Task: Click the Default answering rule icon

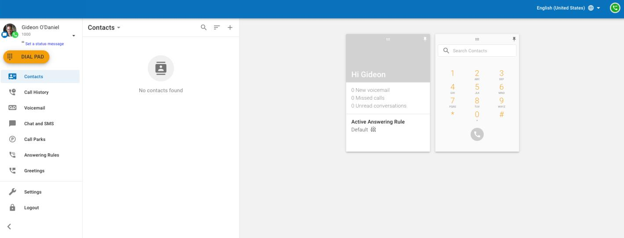Action: (x=374, y=130)
